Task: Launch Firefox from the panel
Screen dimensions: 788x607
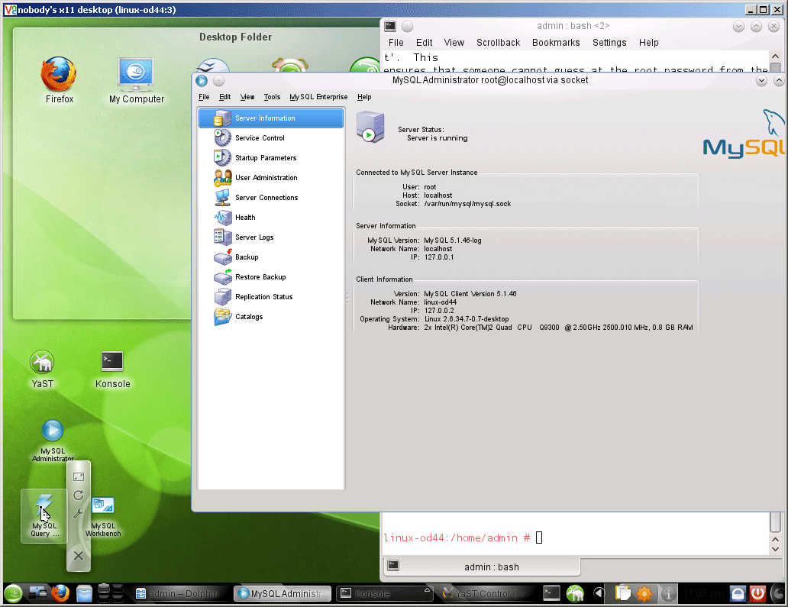Action: click(60, 593)
